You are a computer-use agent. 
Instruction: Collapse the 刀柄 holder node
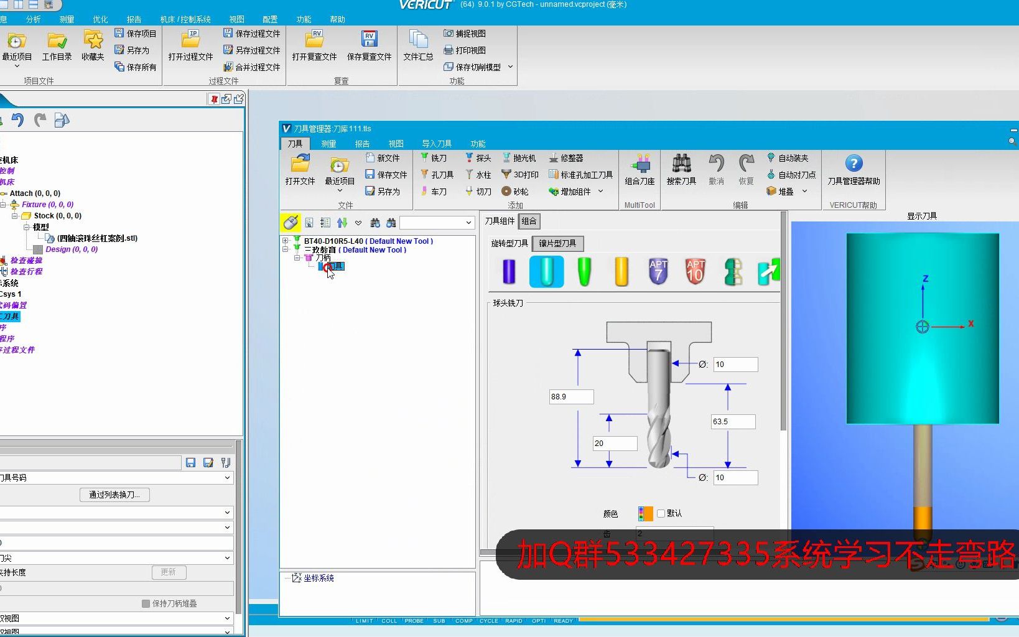[297, 258]
